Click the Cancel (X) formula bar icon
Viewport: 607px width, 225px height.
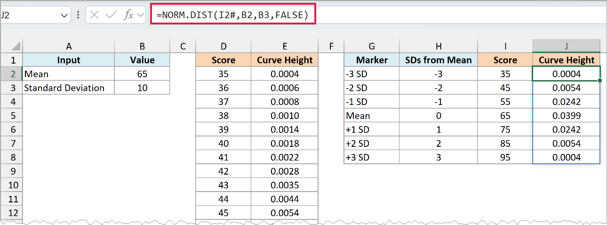click(x=94, y=15)
